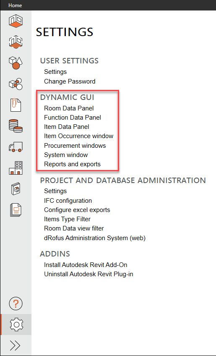Click Install Autodesk Revit Add-On

[x=86, y=265]
